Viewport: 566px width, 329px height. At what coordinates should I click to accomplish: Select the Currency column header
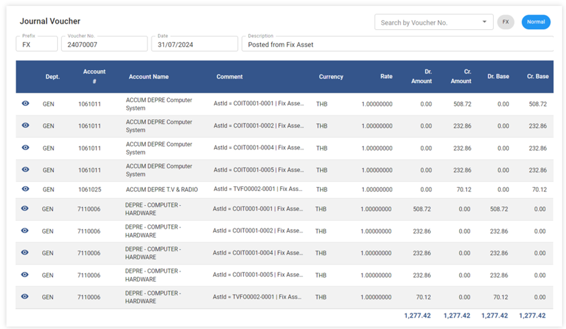pos(331,77)
